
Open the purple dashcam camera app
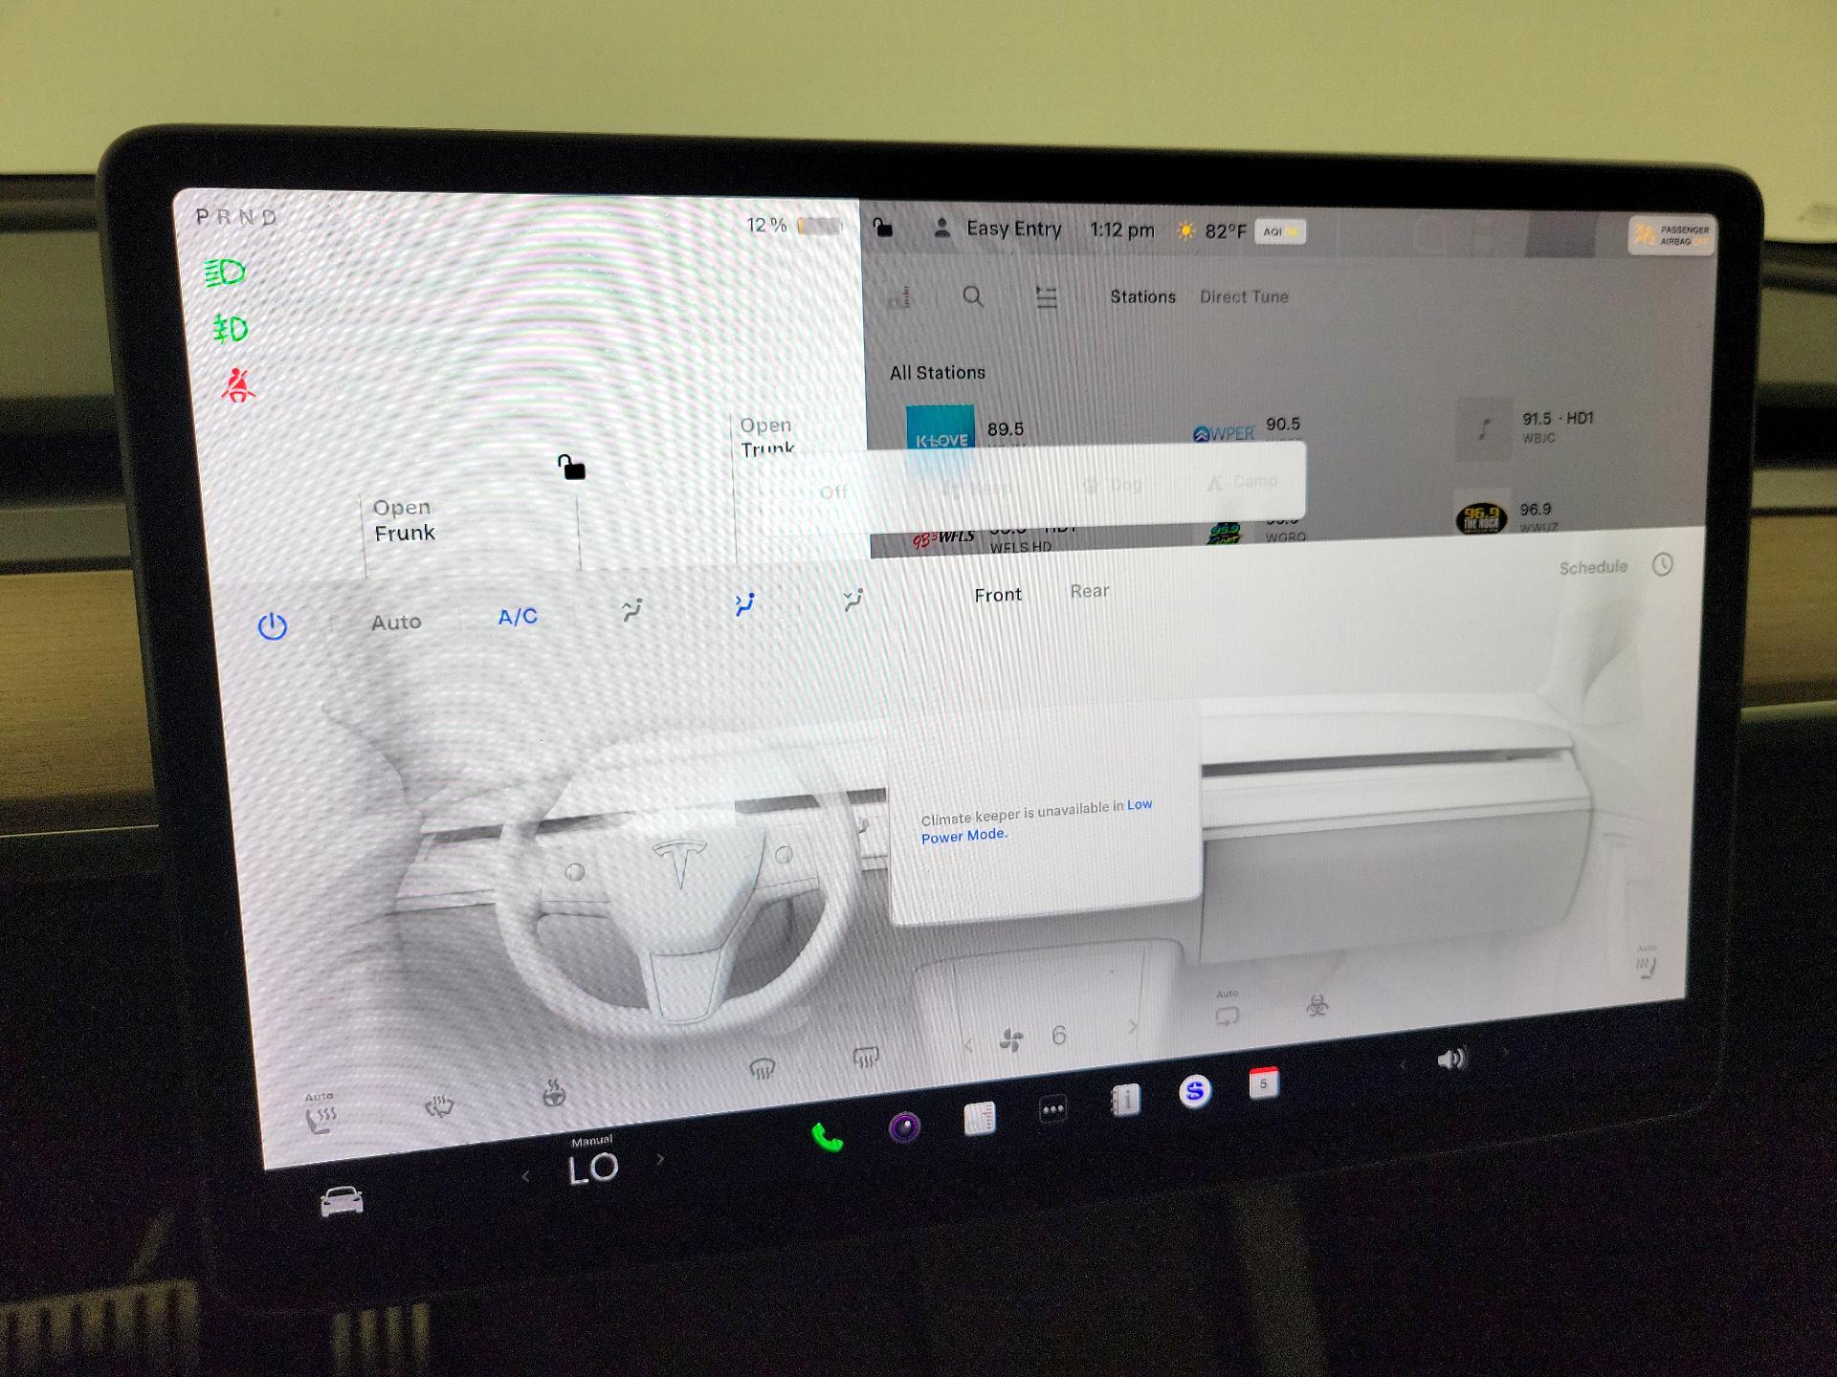(x=904, y=1127)
